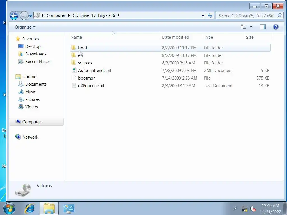Select CD Drive (E:) Tiny7 x86 breadcrumb
The image size is (287, 215).
coord(94,15)
